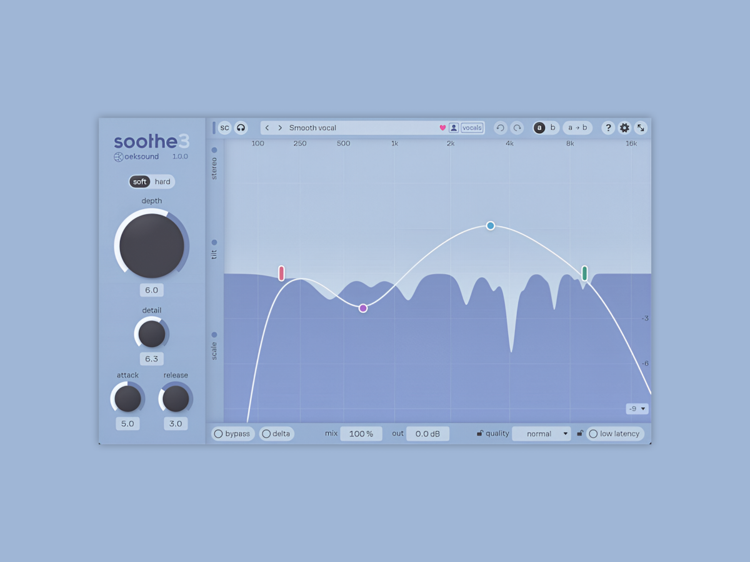
Task: Click the undo arrow button
Action: click(x=500, y=128)
